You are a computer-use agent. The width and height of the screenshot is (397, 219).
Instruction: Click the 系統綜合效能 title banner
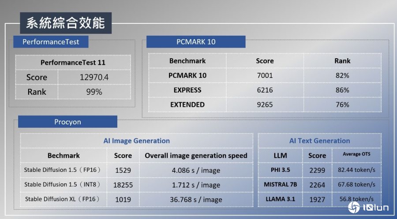click(65, 23)
